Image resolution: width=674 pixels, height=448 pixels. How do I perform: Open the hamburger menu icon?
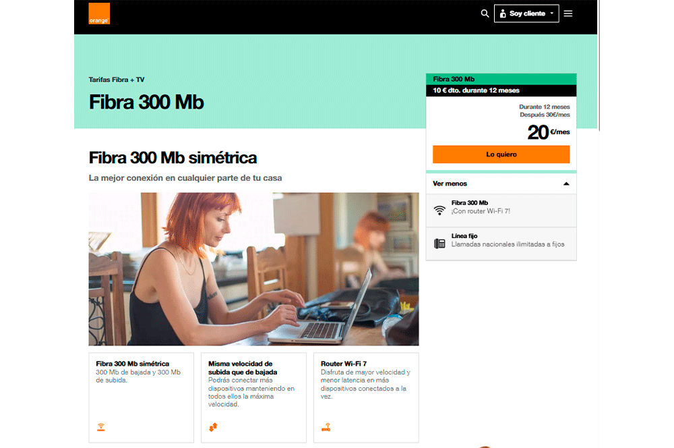(568, 13)
